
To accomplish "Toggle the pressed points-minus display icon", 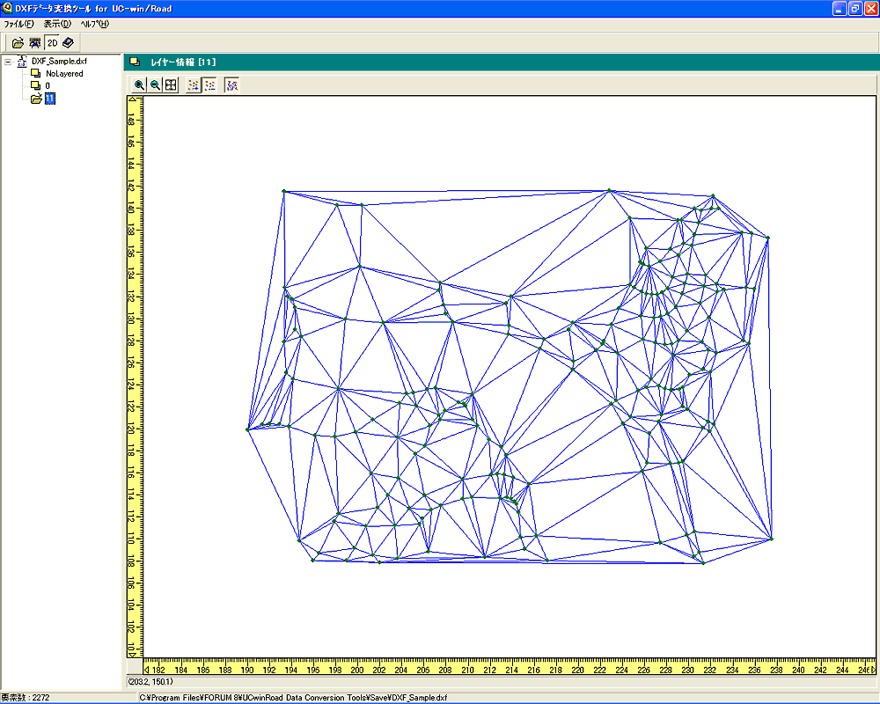I will point(209,84).
